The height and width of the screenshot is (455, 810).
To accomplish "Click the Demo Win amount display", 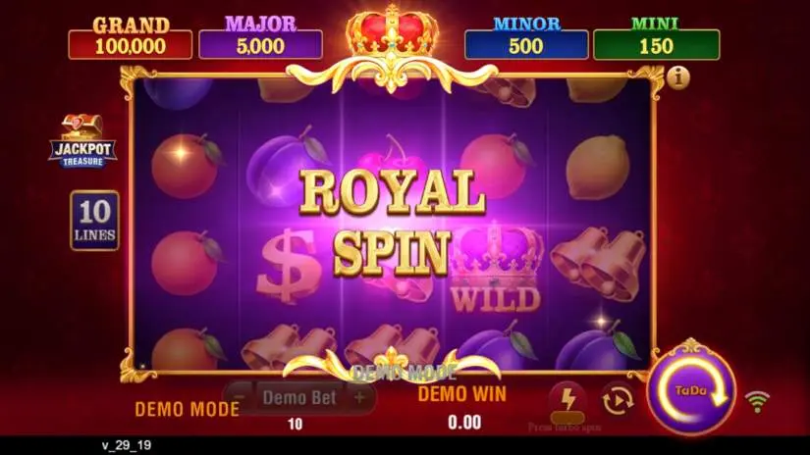I will pyautogui.click(x=463, y=423).
